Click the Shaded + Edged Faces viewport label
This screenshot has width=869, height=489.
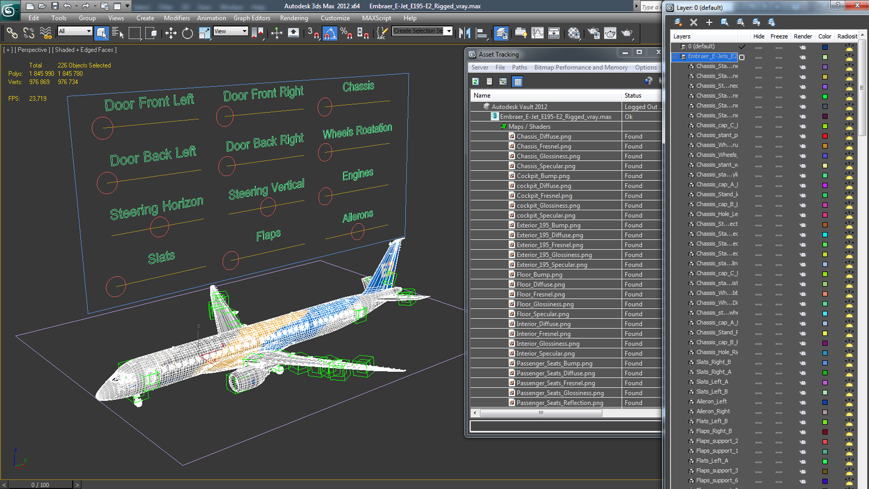(86, 50)
